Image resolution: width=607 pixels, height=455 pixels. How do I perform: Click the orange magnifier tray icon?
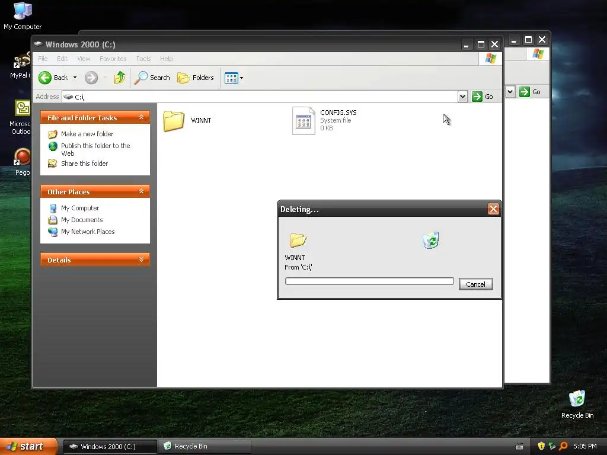563,446
